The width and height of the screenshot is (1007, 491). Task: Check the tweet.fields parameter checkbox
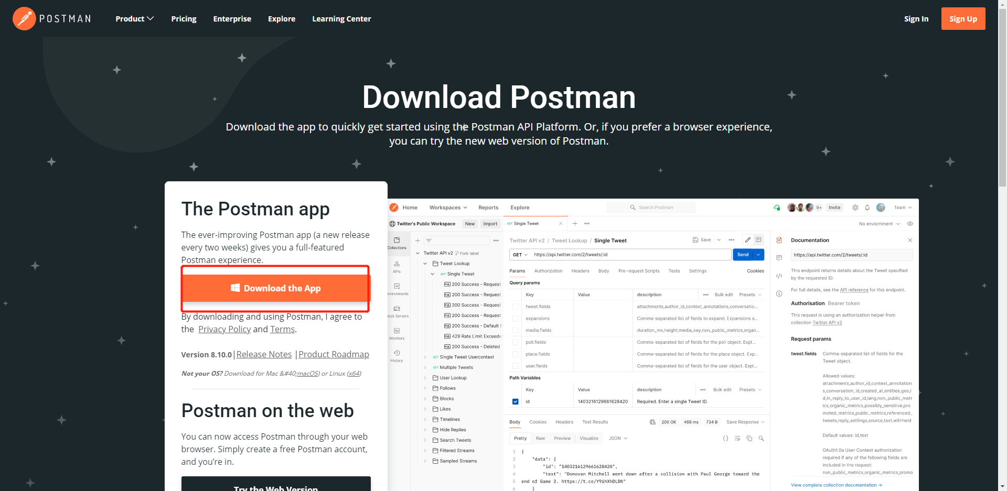(x=515, y=307)
